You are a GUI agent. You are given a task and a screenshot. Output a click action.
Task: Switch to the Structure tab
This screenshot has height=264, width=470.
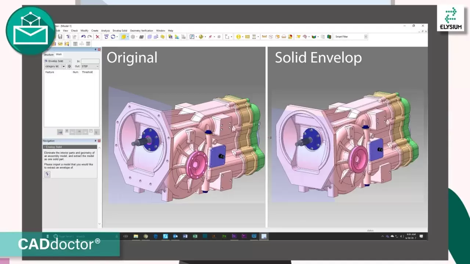[x=48, y=55]
